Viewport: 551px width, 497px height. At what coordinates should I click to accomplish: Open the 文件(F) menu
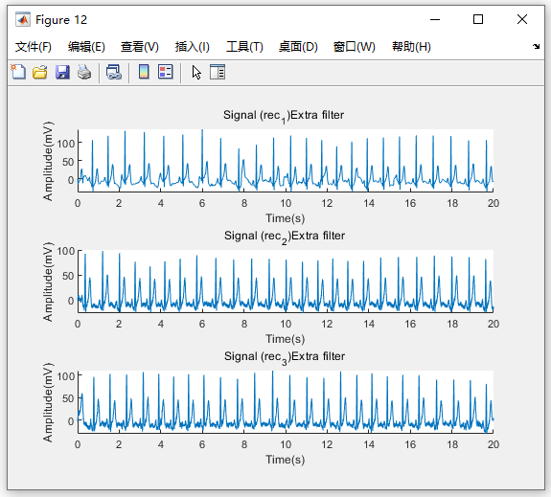(33, 47)
